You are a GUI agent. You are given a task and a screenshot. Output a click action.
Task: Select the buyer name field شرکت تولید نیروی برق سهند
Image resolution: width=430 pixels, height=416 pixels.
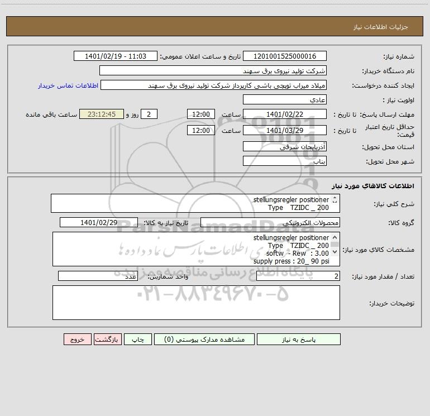(x=213, y=70)
